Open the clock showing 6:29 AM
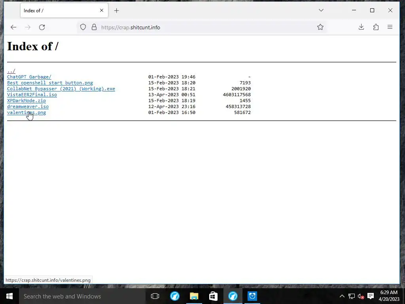405x304 pixels. (x=389, y=296)
